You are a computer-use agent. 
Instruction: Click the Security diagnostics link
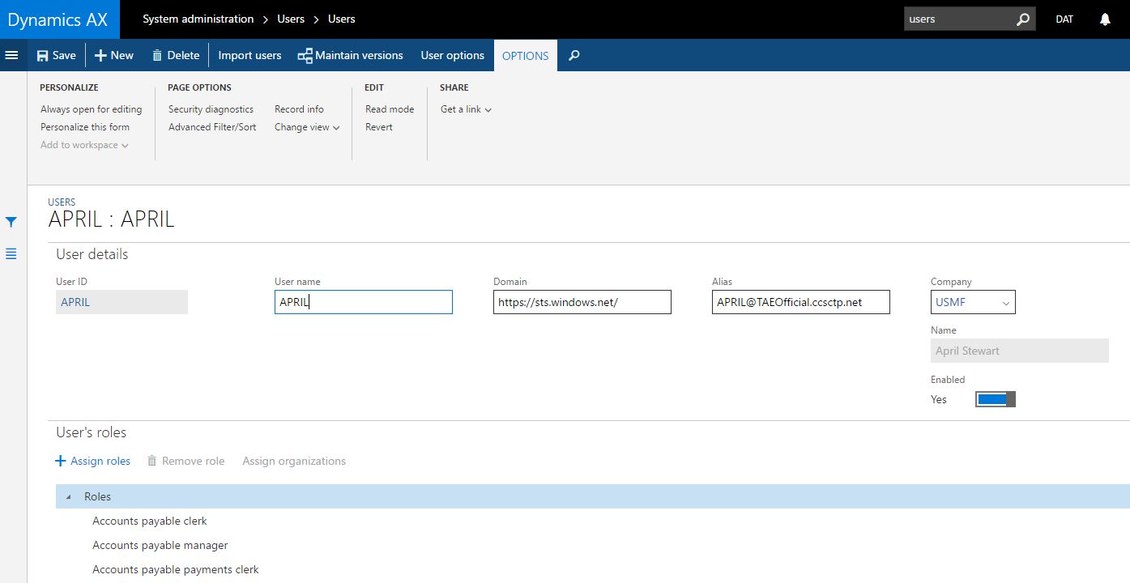point(211,109)
